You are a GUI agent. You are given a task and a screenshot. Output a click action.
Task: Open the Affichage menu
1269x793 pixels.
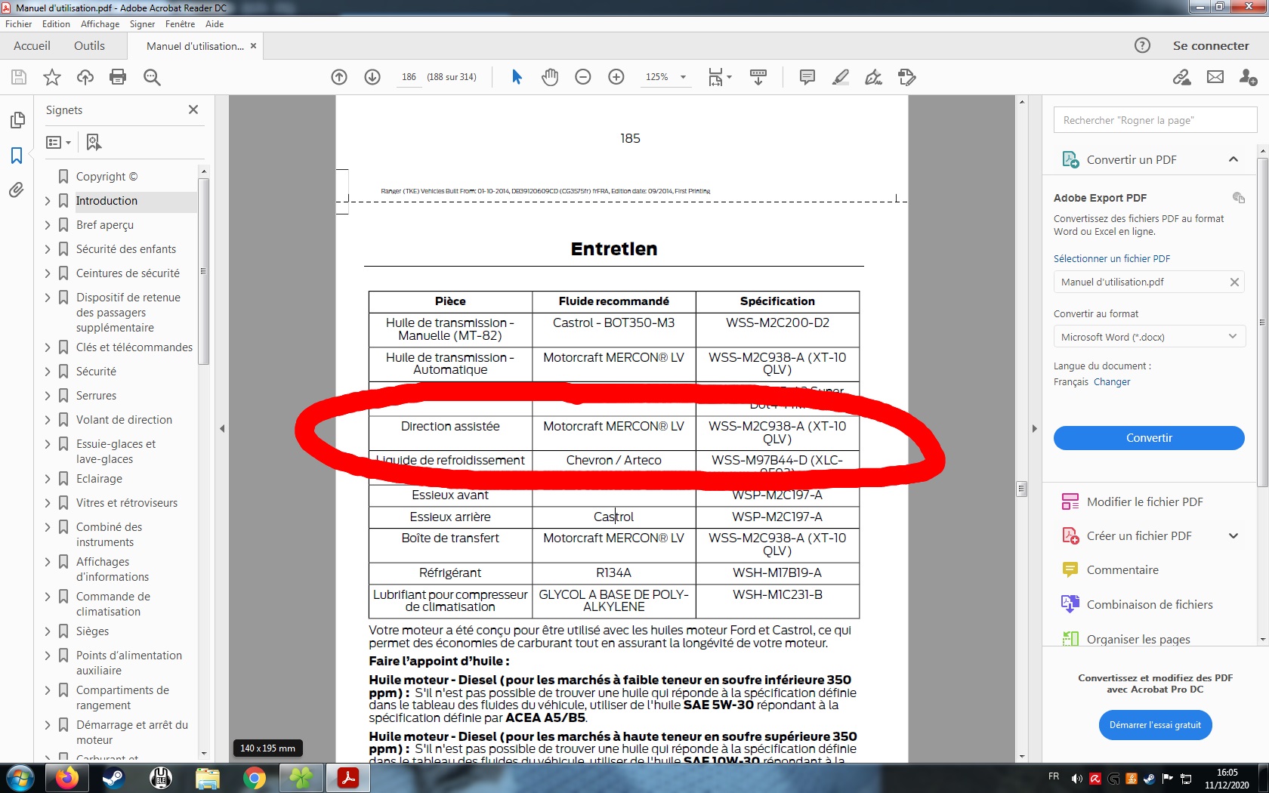[x=100, y=24]
